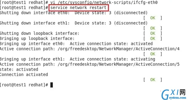
Task: Click 'Bringing up interface eth0' text
Action: (32, 44)
